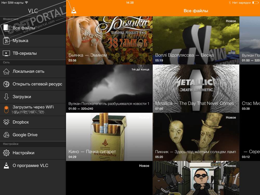Click the battery icon in status bar
This screenshot has width=260, height=195.
pos(255,3)
